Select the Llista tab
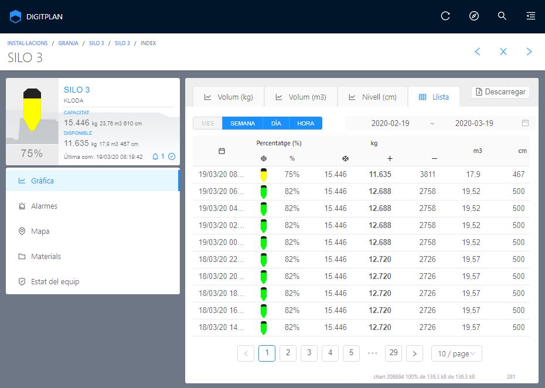This screenshot has width=545, height=388. pyautogui.click(x=434, y=97)
